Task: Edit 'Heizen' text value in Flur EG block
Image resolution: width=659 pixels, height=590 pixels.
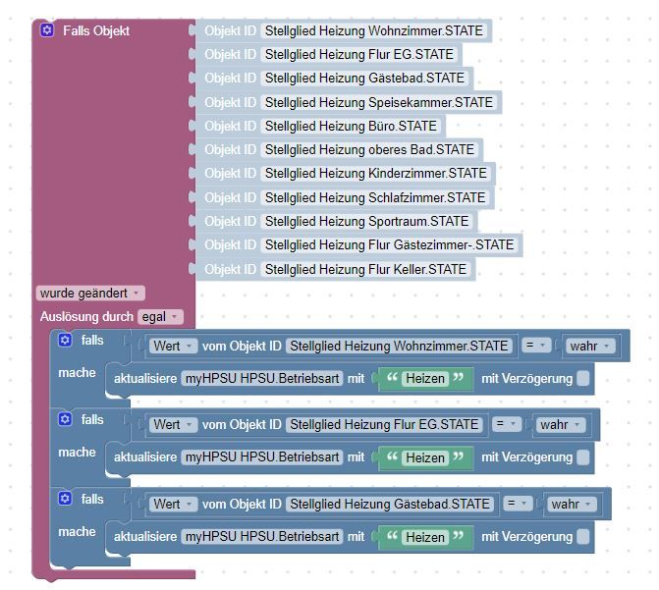Action: [x=425, y=457]
